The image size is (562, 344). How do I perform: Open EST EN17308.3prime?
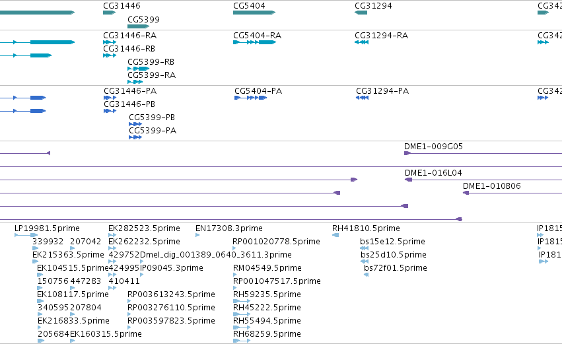229,228
